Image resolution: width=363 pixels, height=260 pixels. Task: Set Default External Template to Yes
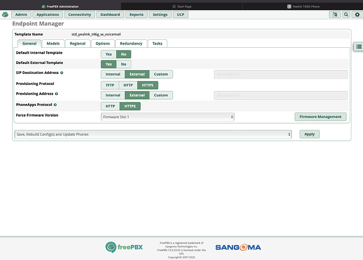(108, 64)
